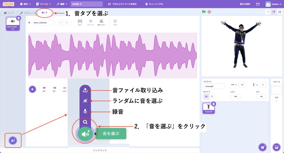
Task: Click on the purple sound waveform
Action: click(x=113, y=55)
